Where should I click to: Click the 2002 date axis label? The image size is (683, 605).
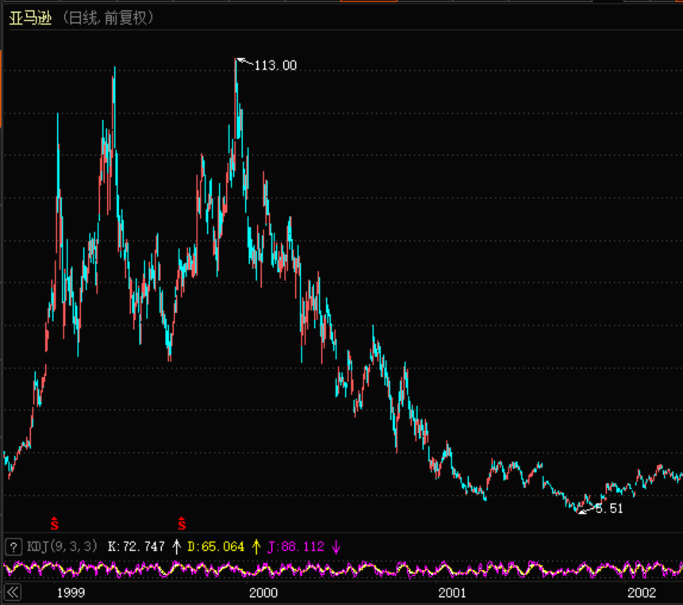pyautogui.click(x=642, y=593)
